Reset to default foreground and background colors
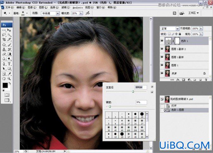This screenshot has width=213, height=153. point(3,90)
